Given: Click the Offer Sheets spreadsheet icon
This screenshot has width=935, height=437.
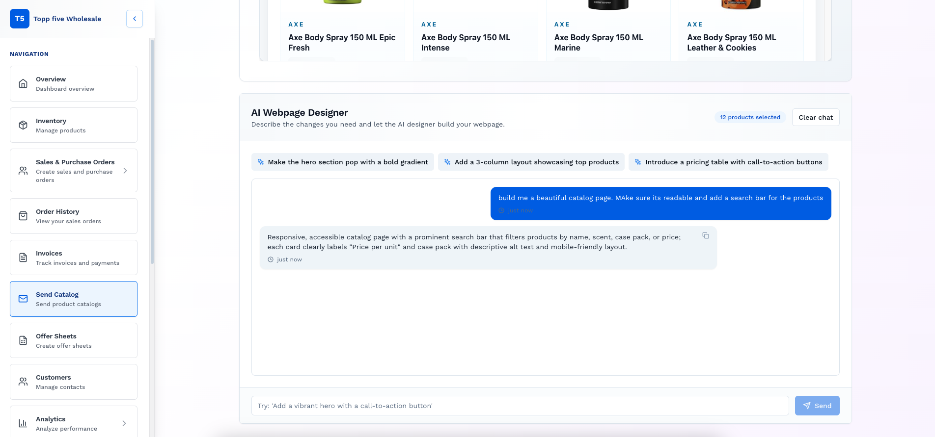Looking at the screenshot, I should [23, 340].
